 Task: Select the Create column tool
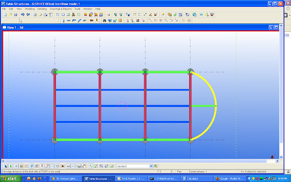tap(63, 20)
